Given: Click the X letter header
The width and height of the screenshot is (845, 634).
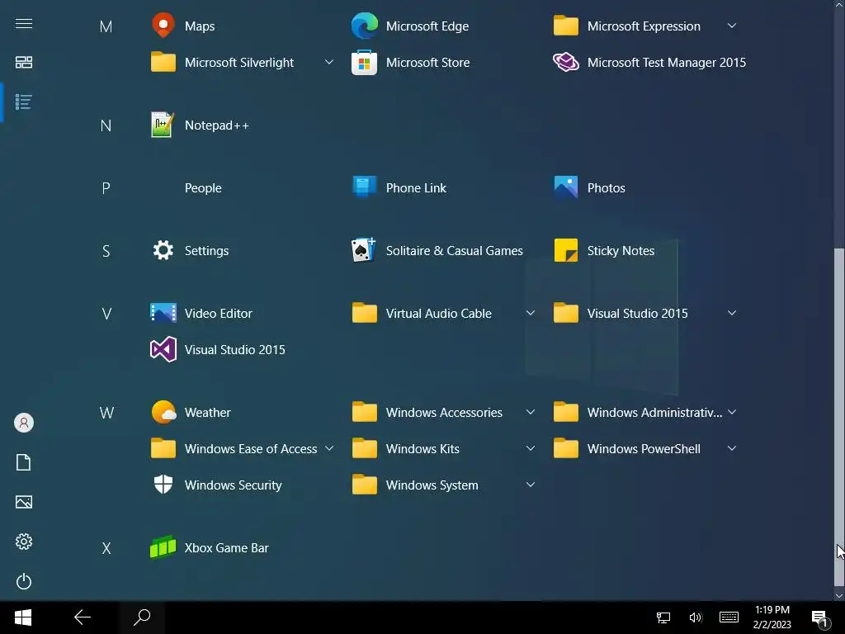Looking at the screenshot, I should click(x=106, y=548).
